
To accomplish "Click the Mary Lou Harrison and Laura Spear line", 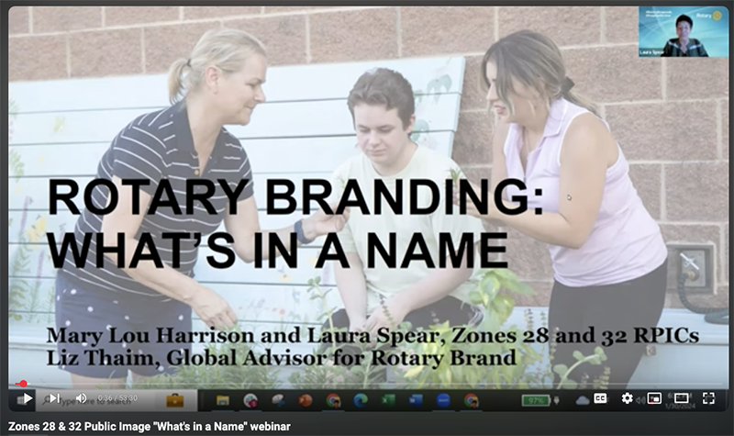I will 373,336.
